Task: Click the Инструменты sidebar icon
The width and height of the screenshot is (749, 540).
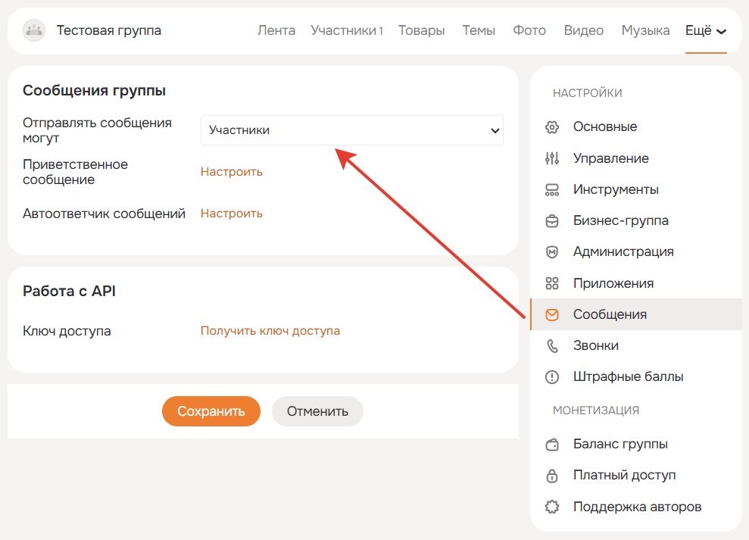Action: 552,189
